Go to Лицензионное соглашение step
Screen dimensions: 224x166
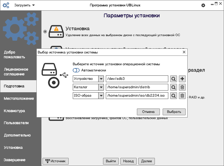pyautogui.click(x=16, y=72)
